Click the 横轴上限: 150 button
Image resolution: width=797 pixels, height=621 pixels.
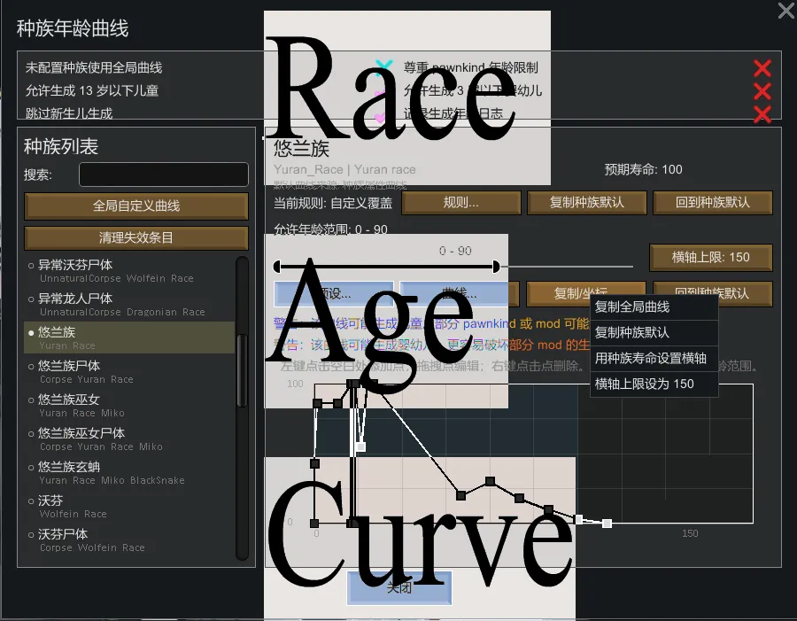pos(710,257)
